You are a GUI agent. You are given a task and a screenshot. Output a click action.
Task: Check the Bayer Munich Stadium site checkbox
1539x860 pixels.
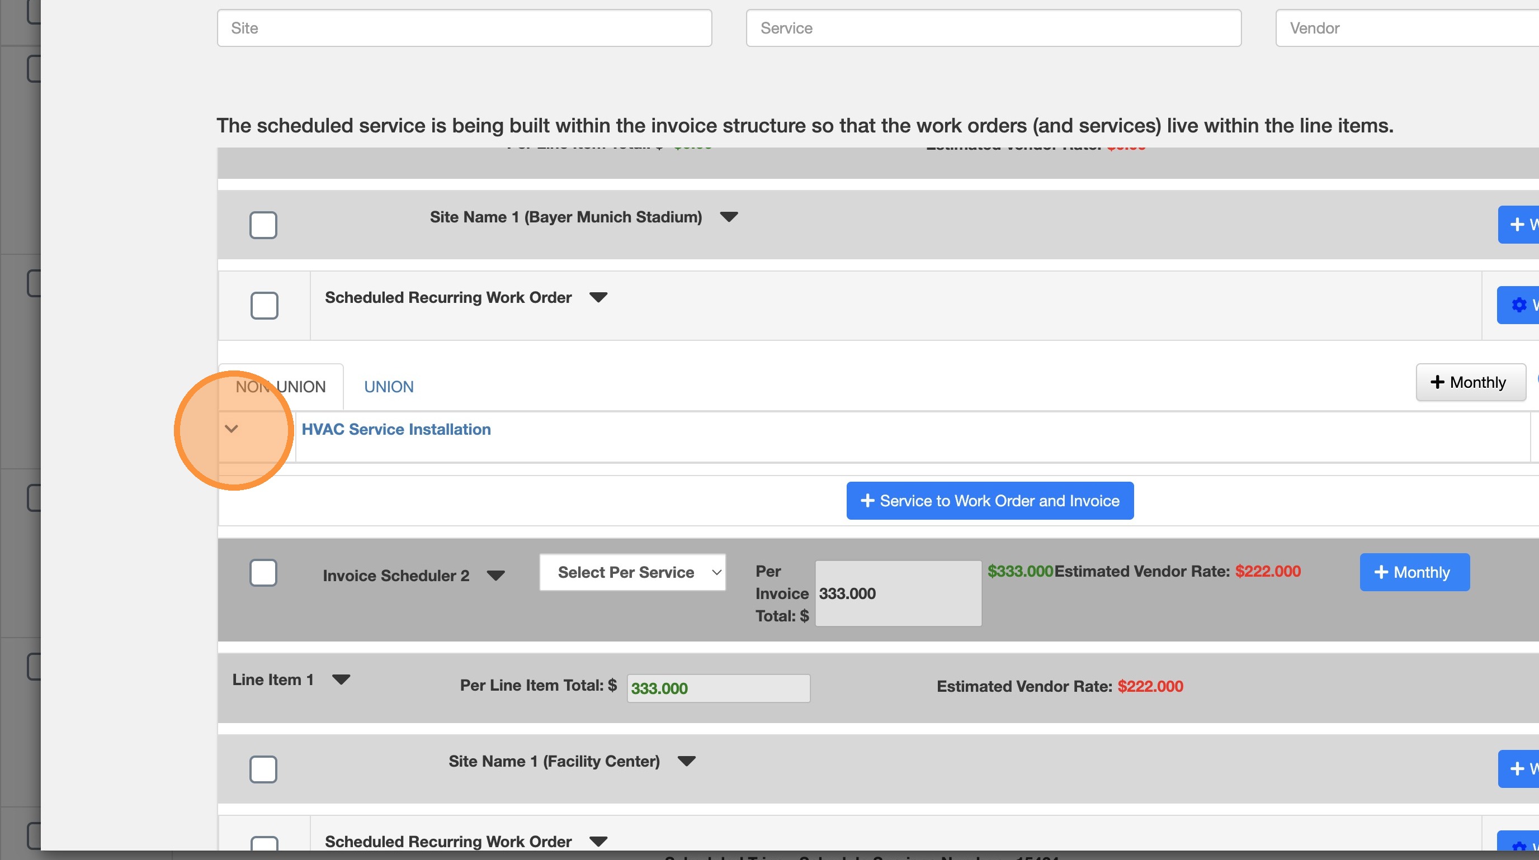click(263, 225)
